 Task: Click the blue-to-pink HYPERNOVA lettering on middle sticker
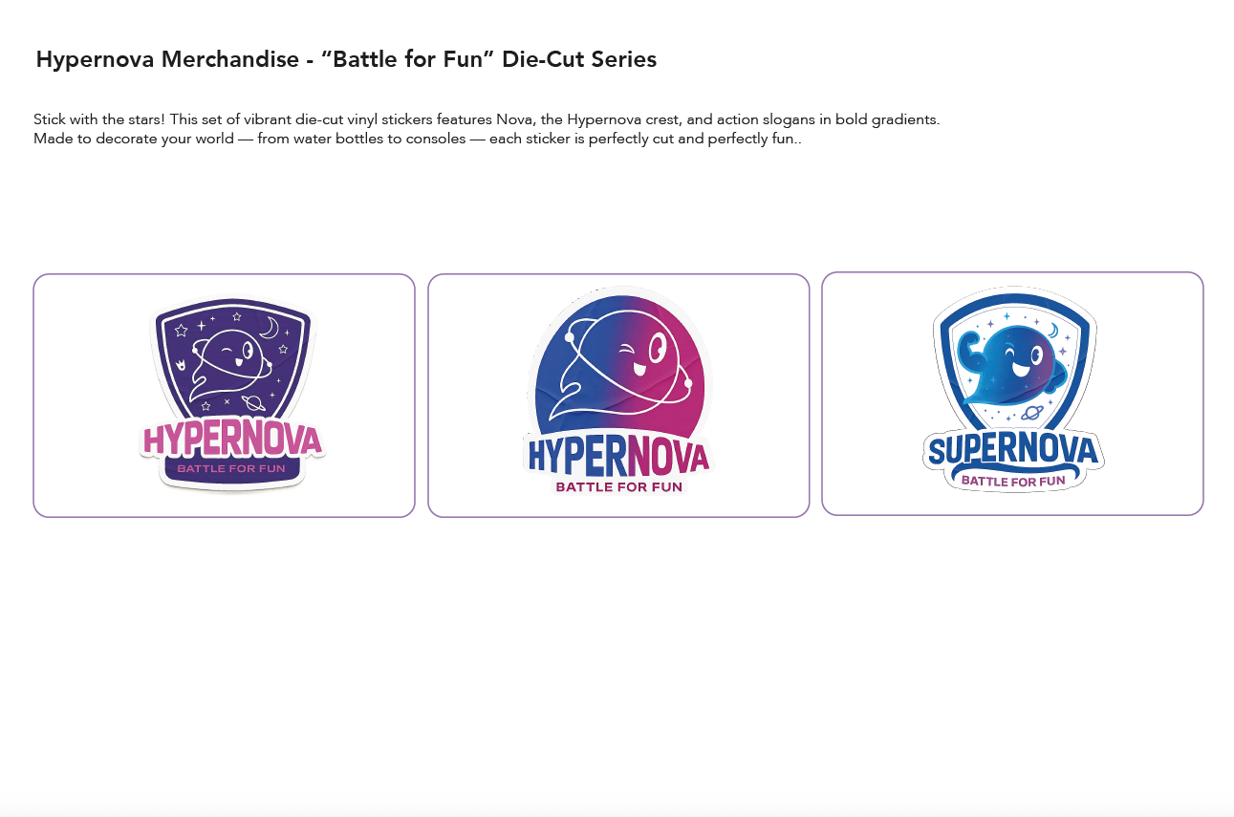point(617,457)
